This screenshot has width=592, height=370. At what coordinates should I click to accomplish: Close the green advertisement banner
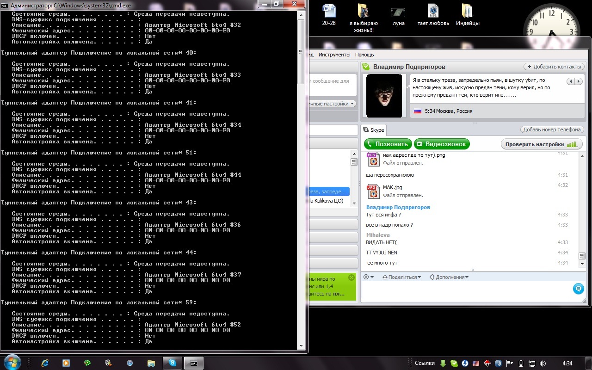[x=351, y=277]
